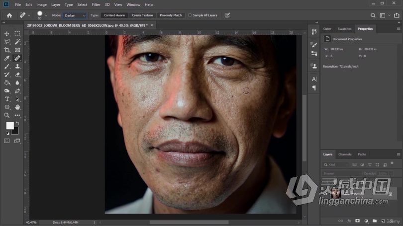The width and height of the screenshot is (403, 226).
Task: Toggle pressure for size icon
Action: 227,15
